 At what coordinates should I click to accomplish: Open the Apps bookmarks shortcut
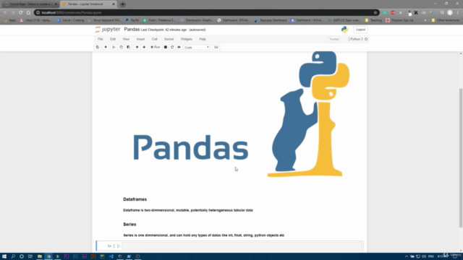(x=9, y=20)
